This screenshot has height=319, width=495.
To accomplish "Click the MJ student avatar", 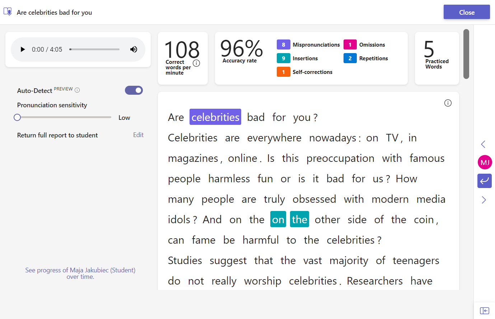I will point(485,162).
